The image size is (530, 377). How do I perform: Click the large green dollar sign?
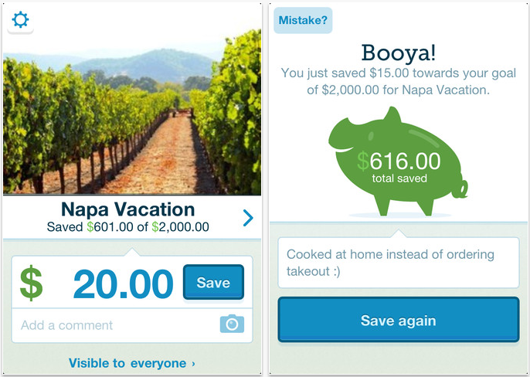(32, 283)
